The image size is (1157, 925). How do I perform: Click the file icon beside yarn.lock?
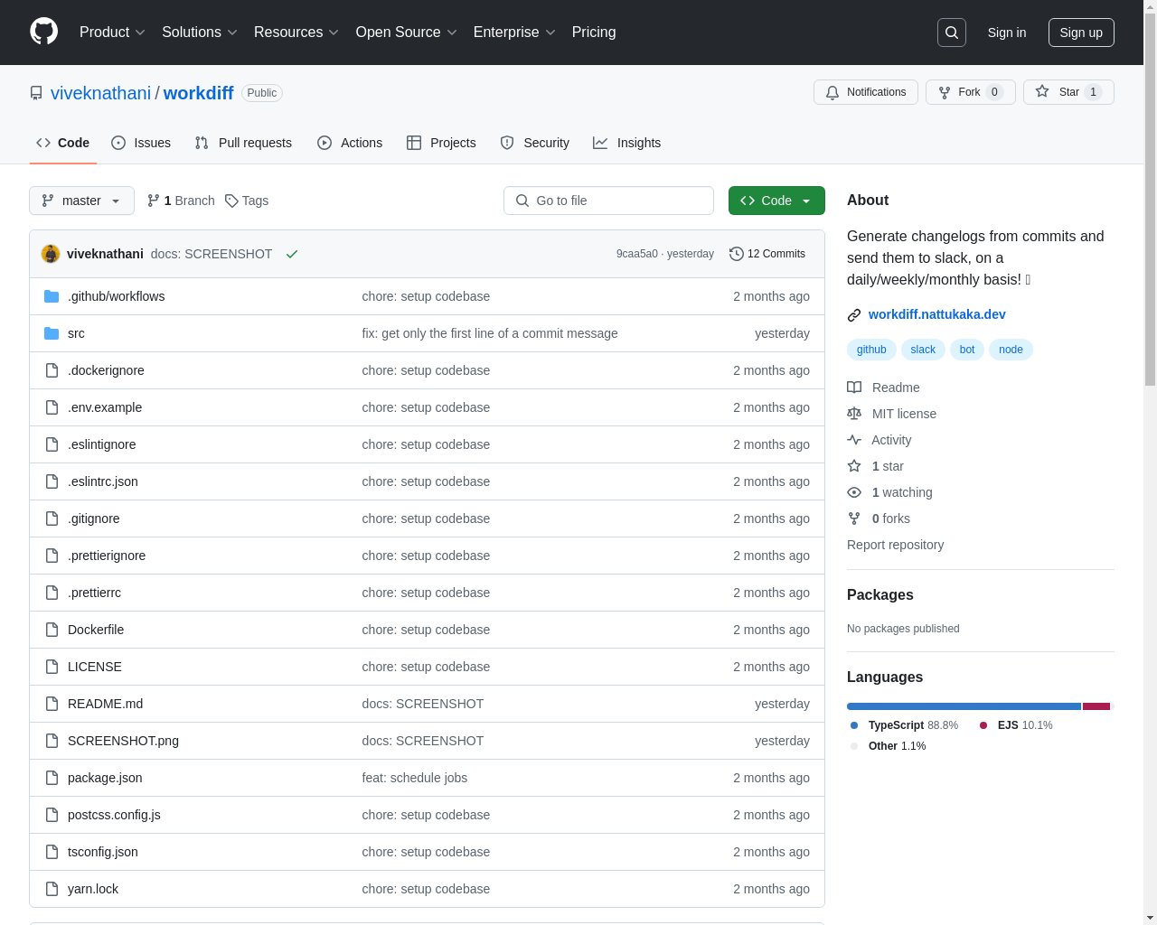click(x=52, y=889)
